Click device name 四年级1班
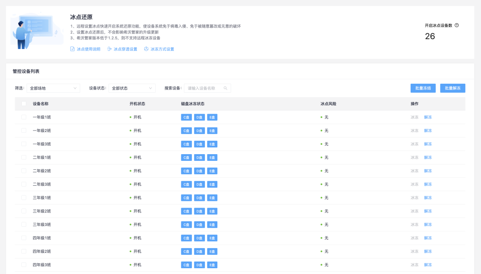 point(42,238)
